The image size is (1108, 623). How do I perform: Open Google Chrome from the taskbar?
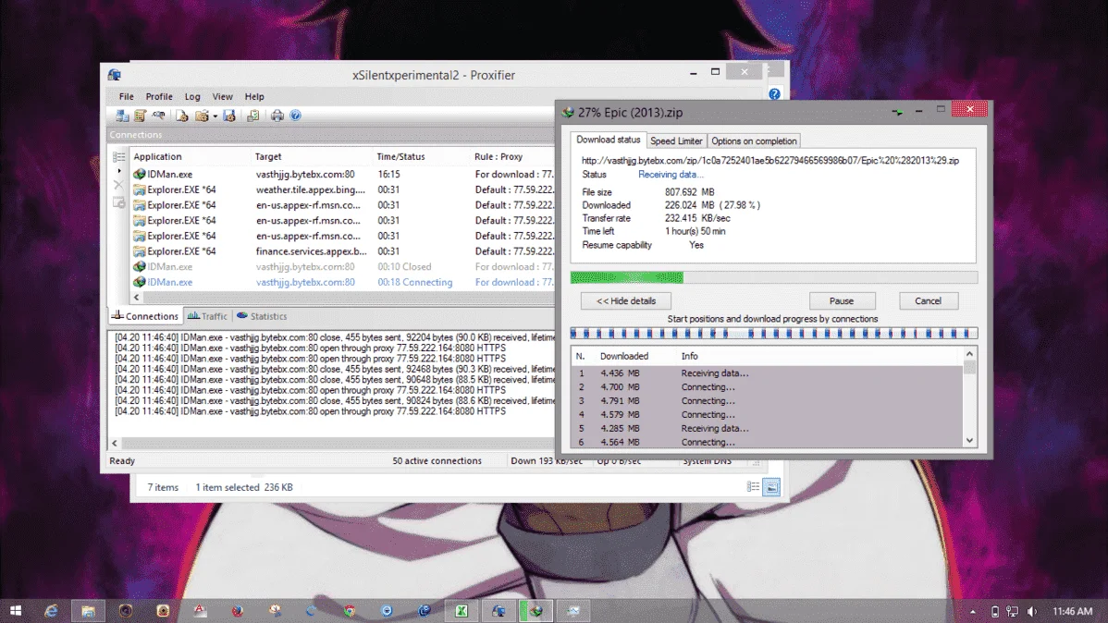point(350,610)
